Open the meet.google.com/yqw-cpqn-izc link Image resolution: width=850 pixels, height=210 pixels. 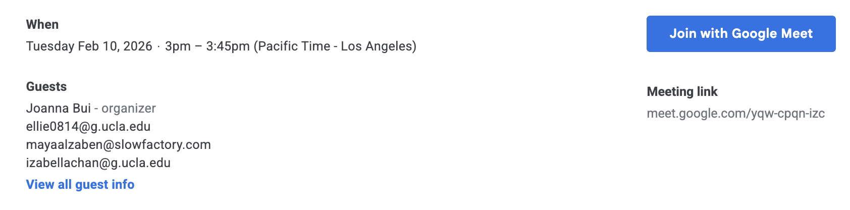735,114
